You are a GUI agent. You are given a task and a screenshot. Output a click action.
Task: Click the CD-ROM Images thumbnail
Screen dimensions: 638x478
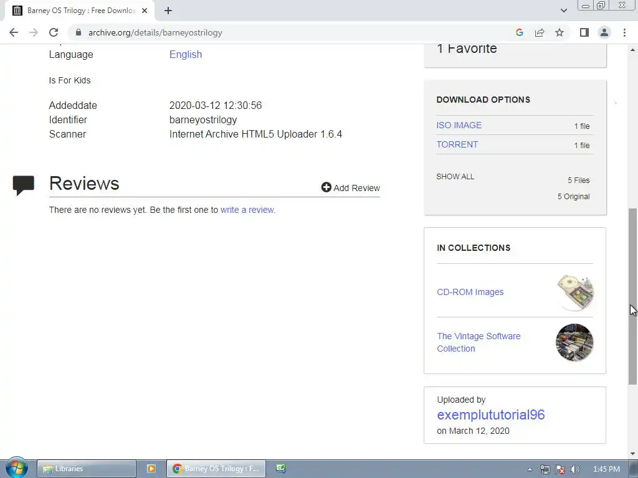pos(575,293)
